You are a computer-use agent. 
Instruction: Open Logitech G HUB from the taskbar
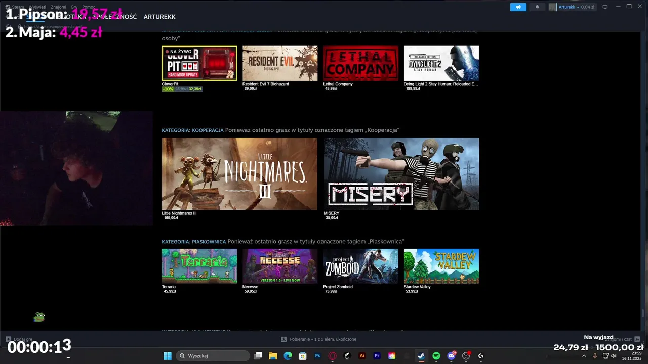point(481,356)
